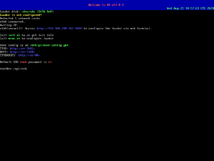Open the DUFS link http://rr:7304/

click(22, 52)
